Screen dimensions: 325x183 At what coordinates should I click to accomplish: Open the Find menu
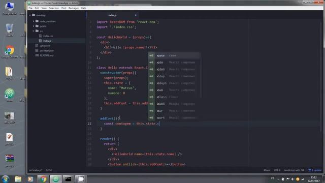[x=63, y=8]
